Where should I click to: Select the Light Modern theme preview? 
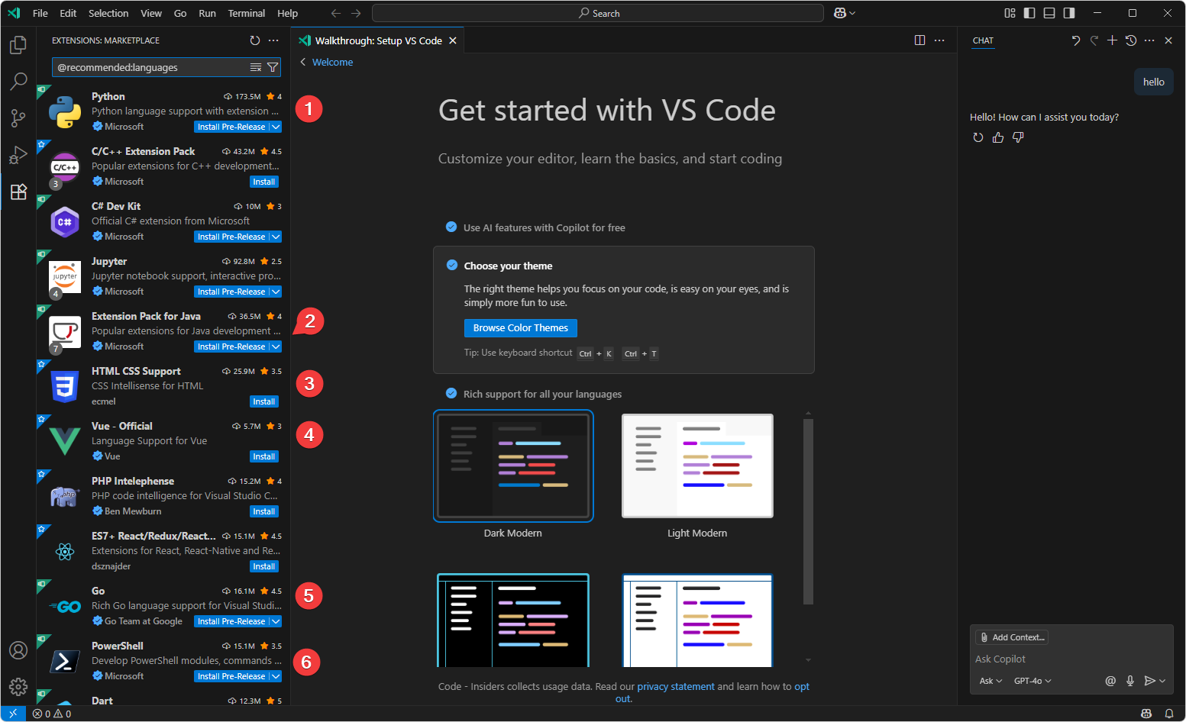[x=697, y=466]
